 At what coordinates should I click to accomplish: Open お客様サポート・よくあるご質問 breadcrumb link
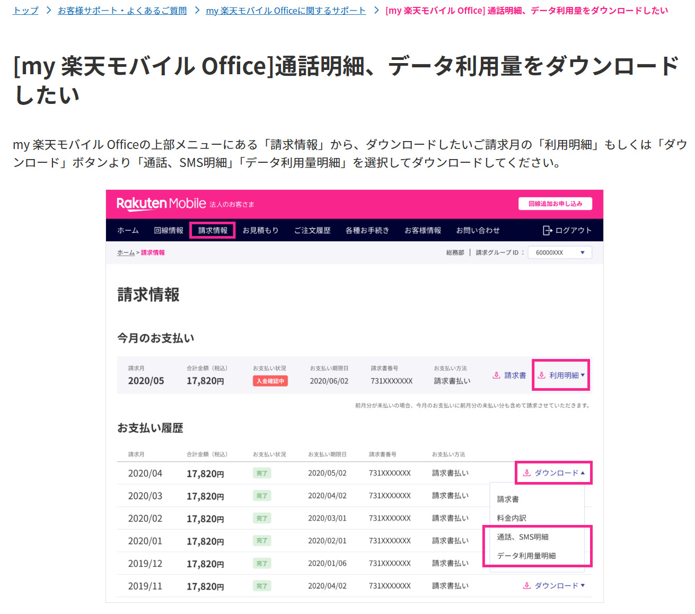[122, 11]
